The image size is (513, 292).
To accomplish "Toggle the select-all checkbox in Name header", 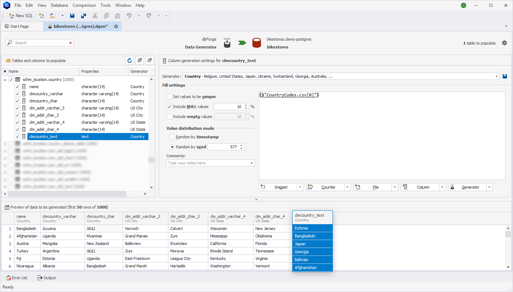I will pos(5,71).
